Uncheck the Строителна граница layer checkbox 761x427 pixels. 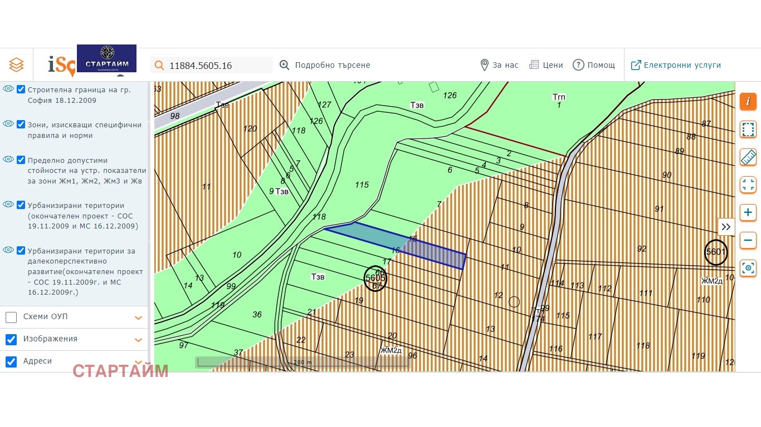point(21,90)
